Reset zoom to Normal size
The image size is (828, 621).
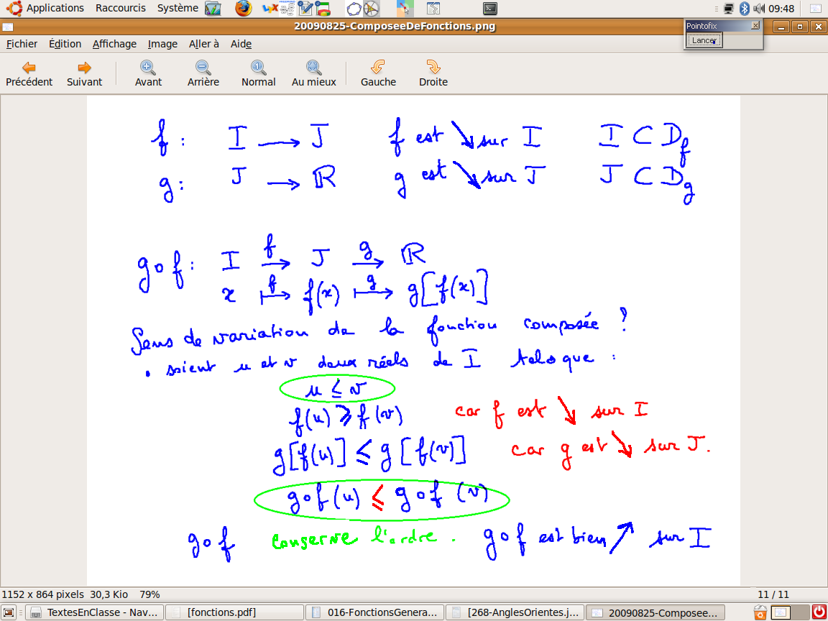click(x=258, y=73)
